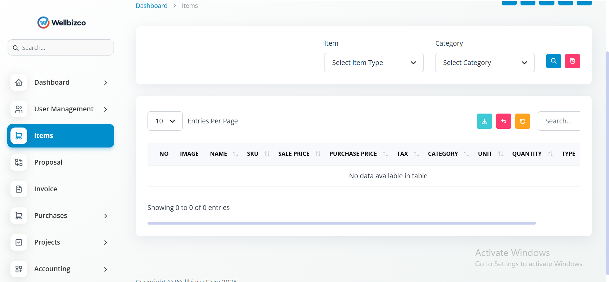609x282 pixels.
Task: Apply filters with blue search button
Action: pos(553,61)
